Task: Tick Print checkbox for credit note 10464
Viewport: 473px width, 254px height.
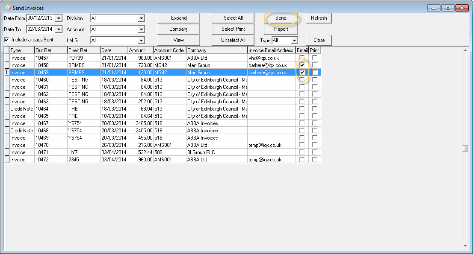Action: (315, 108)
